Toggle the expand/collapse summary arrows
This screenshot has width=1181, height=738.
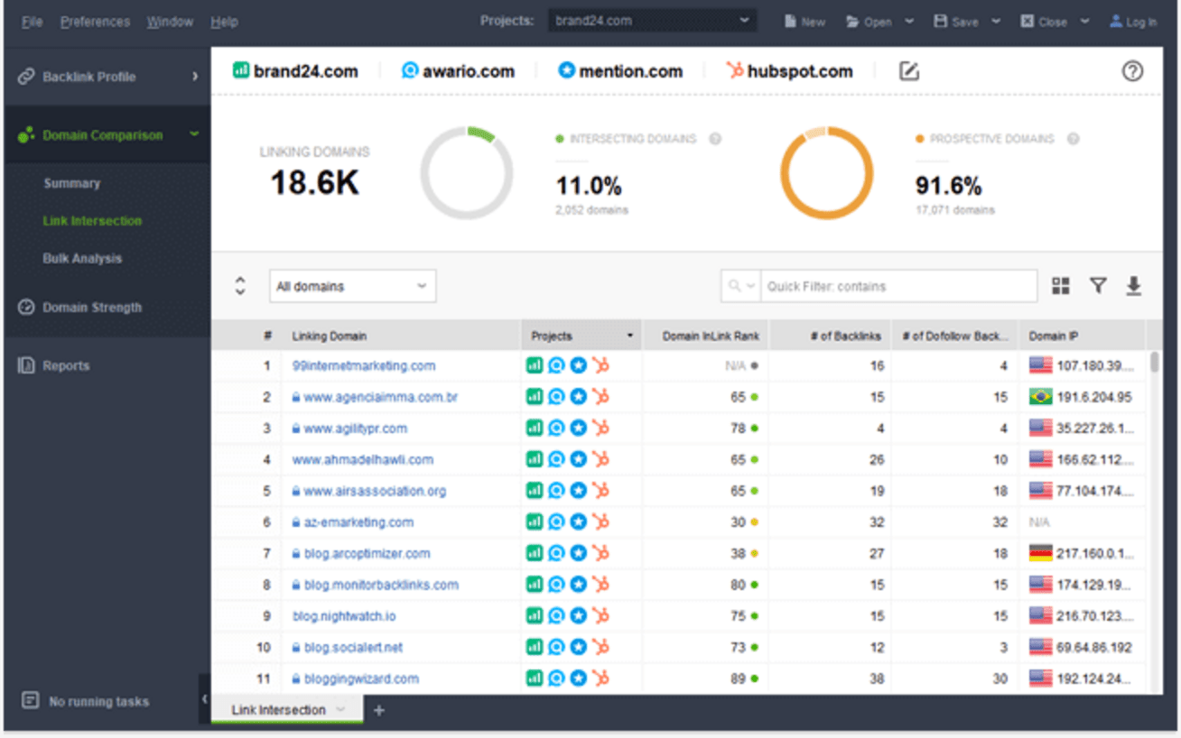point(240,286)
